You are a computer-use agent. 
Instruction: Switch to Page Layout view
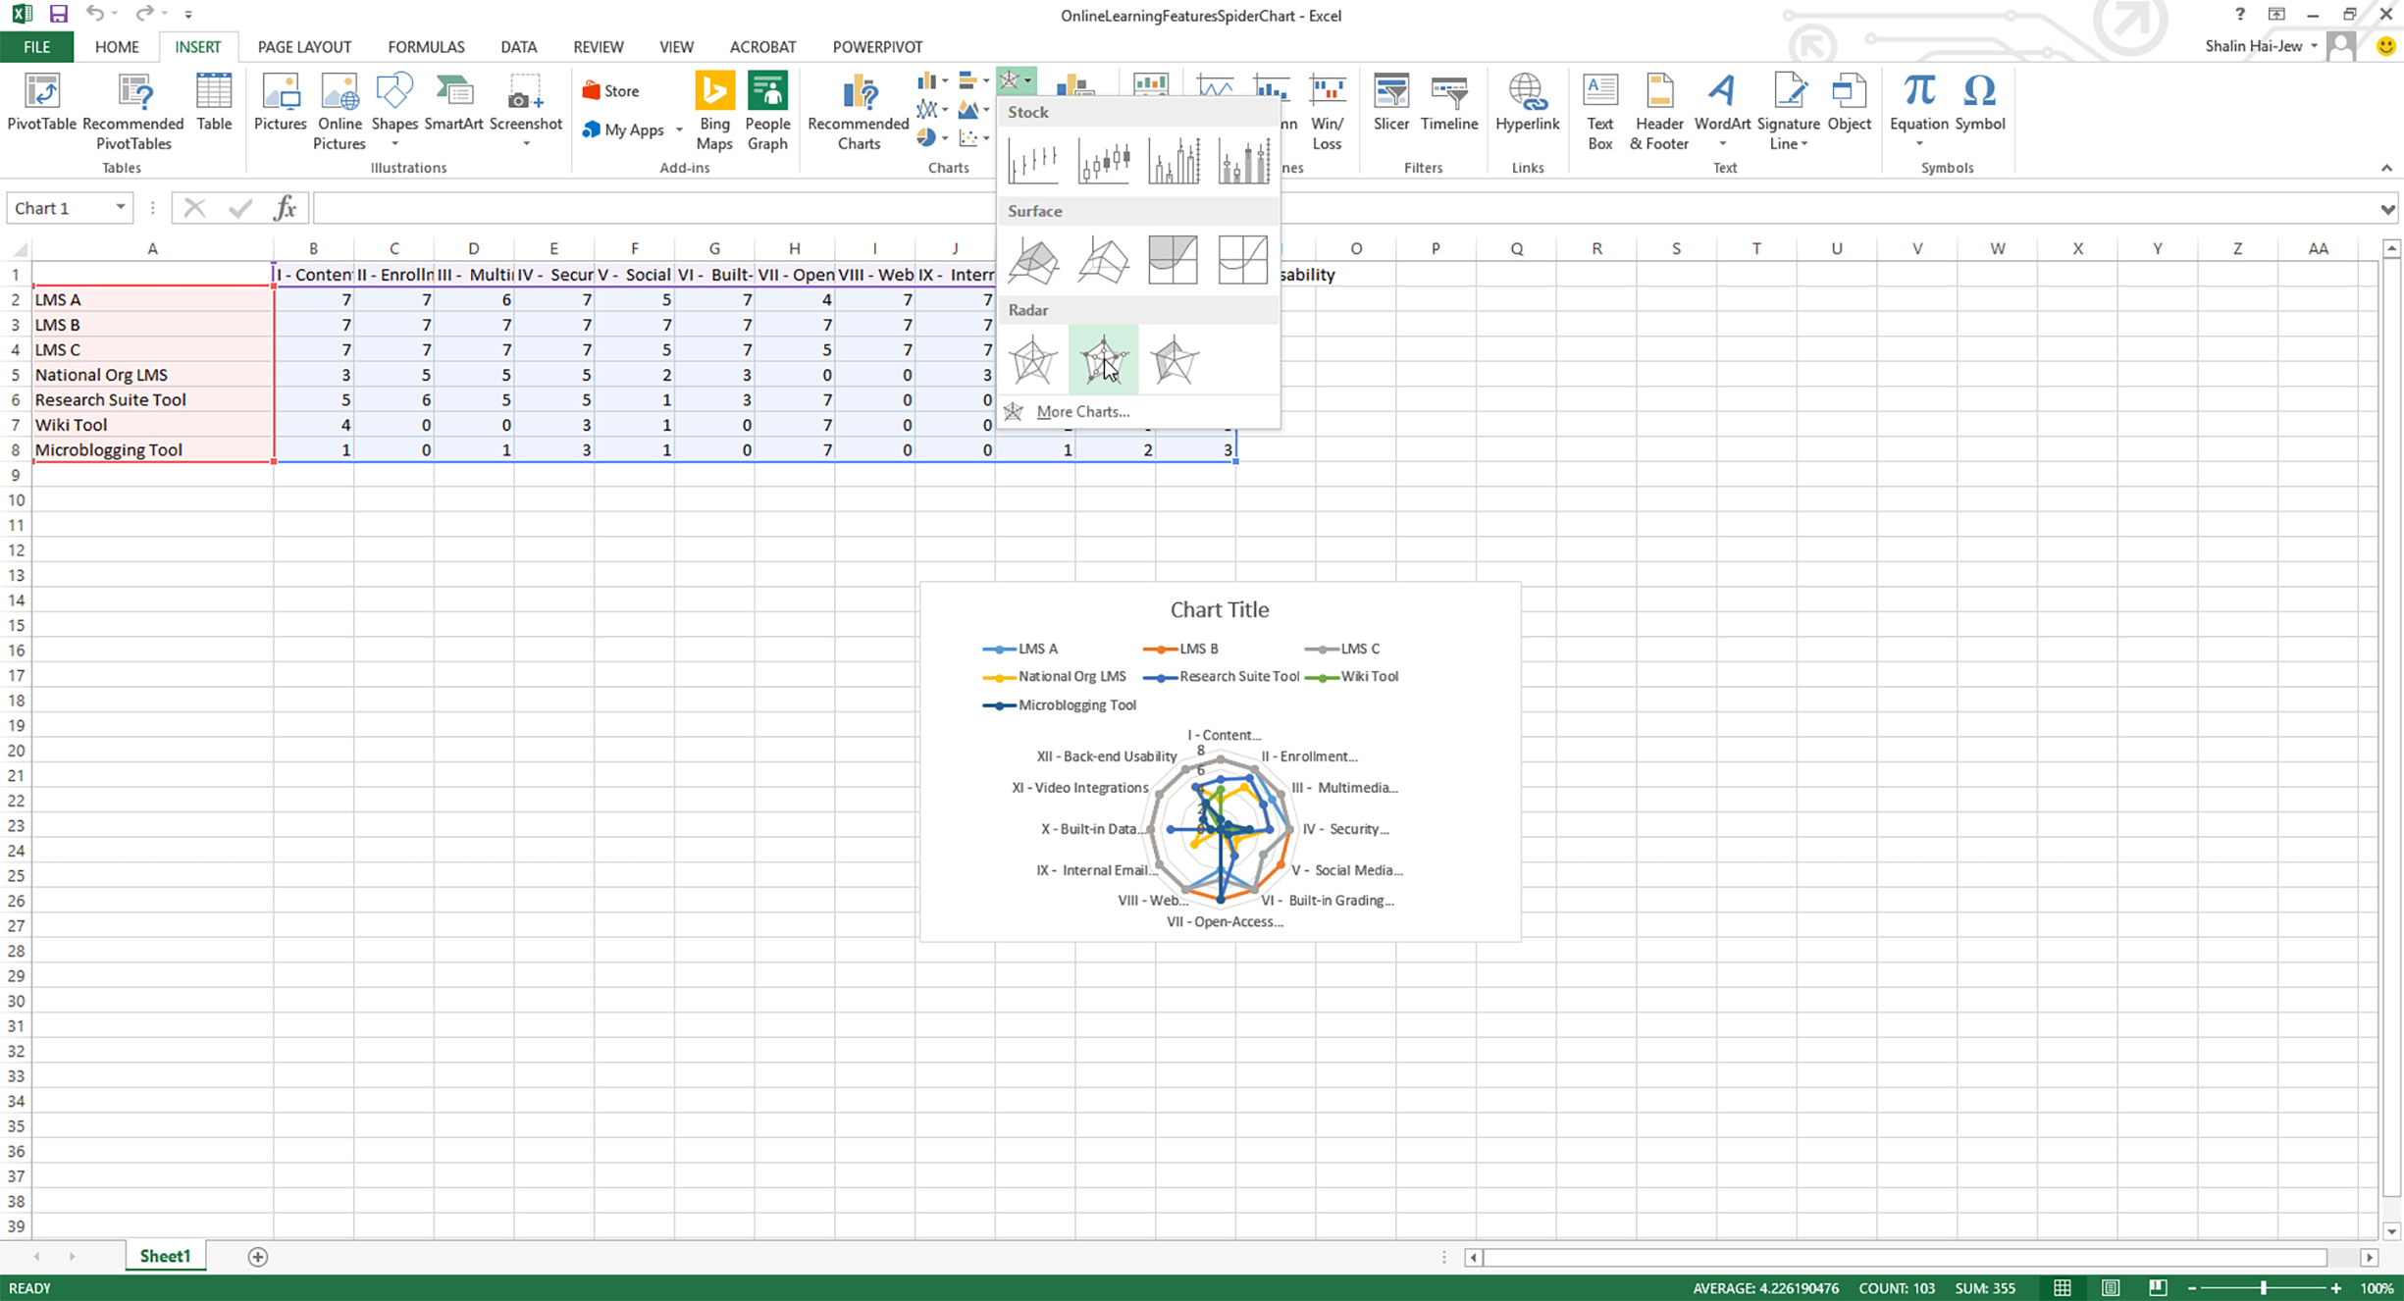(2111, 1287)
